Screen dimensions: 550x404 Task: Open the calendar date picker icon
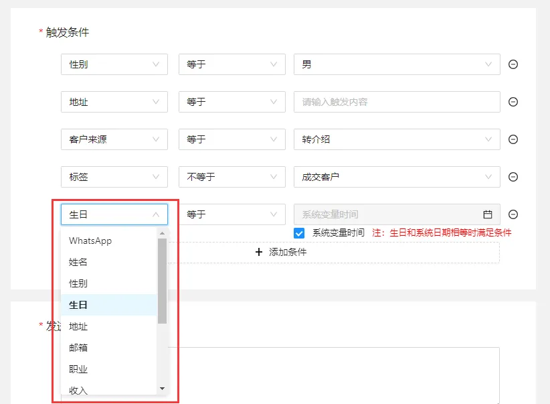pos(488,214)
